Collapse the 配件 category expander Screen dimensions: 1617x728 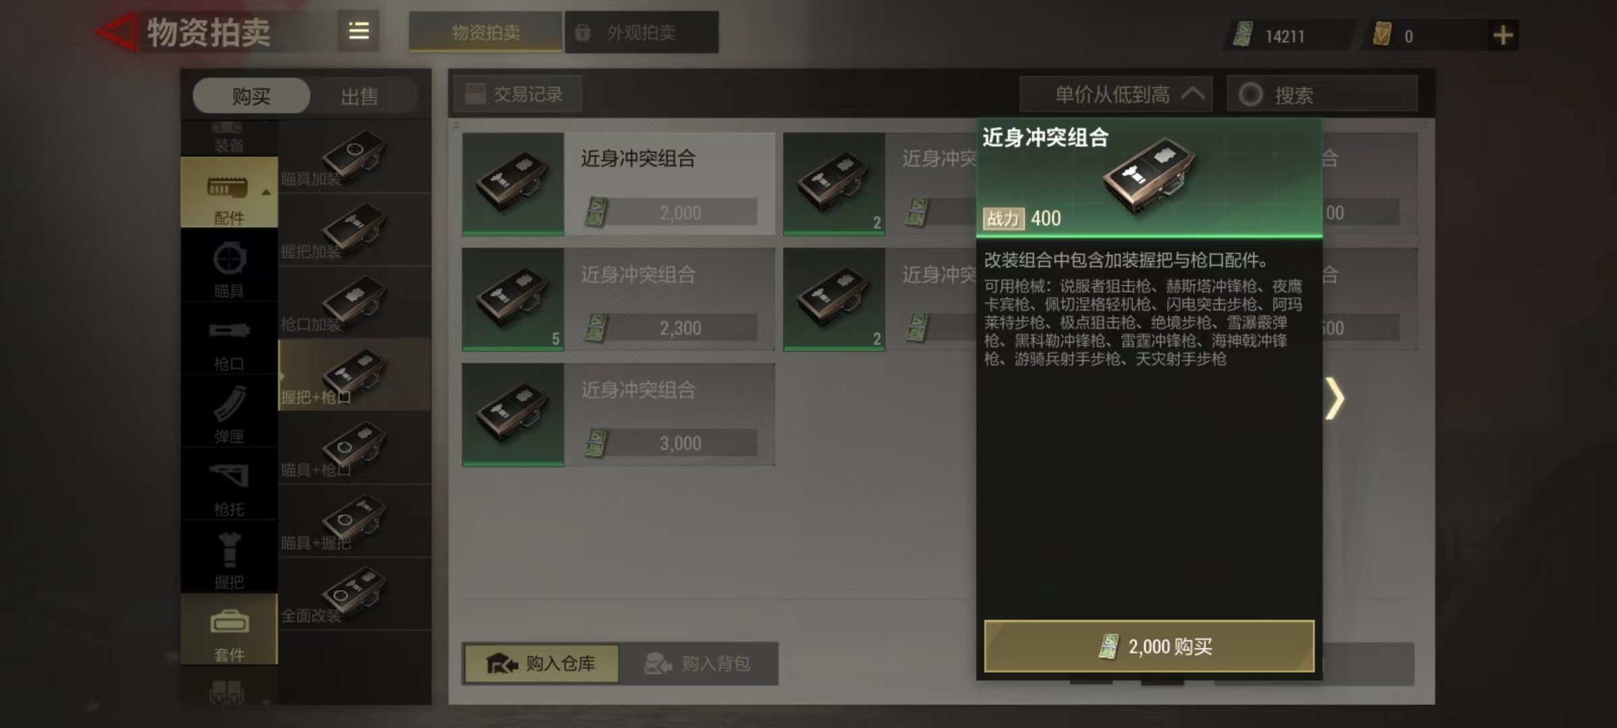(266, 193)
